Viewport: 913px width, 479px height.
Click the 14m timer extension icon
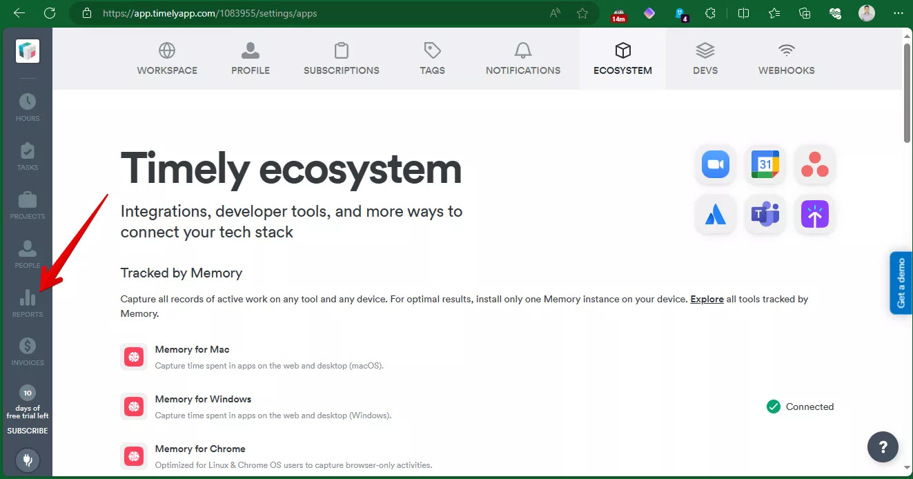pos(618,14)
